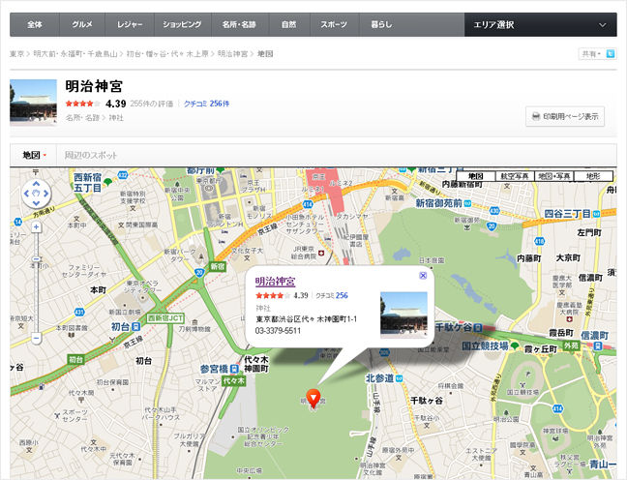Click the 外苑 green highway sign
627x480 pixels.
[x=571, y=345]
